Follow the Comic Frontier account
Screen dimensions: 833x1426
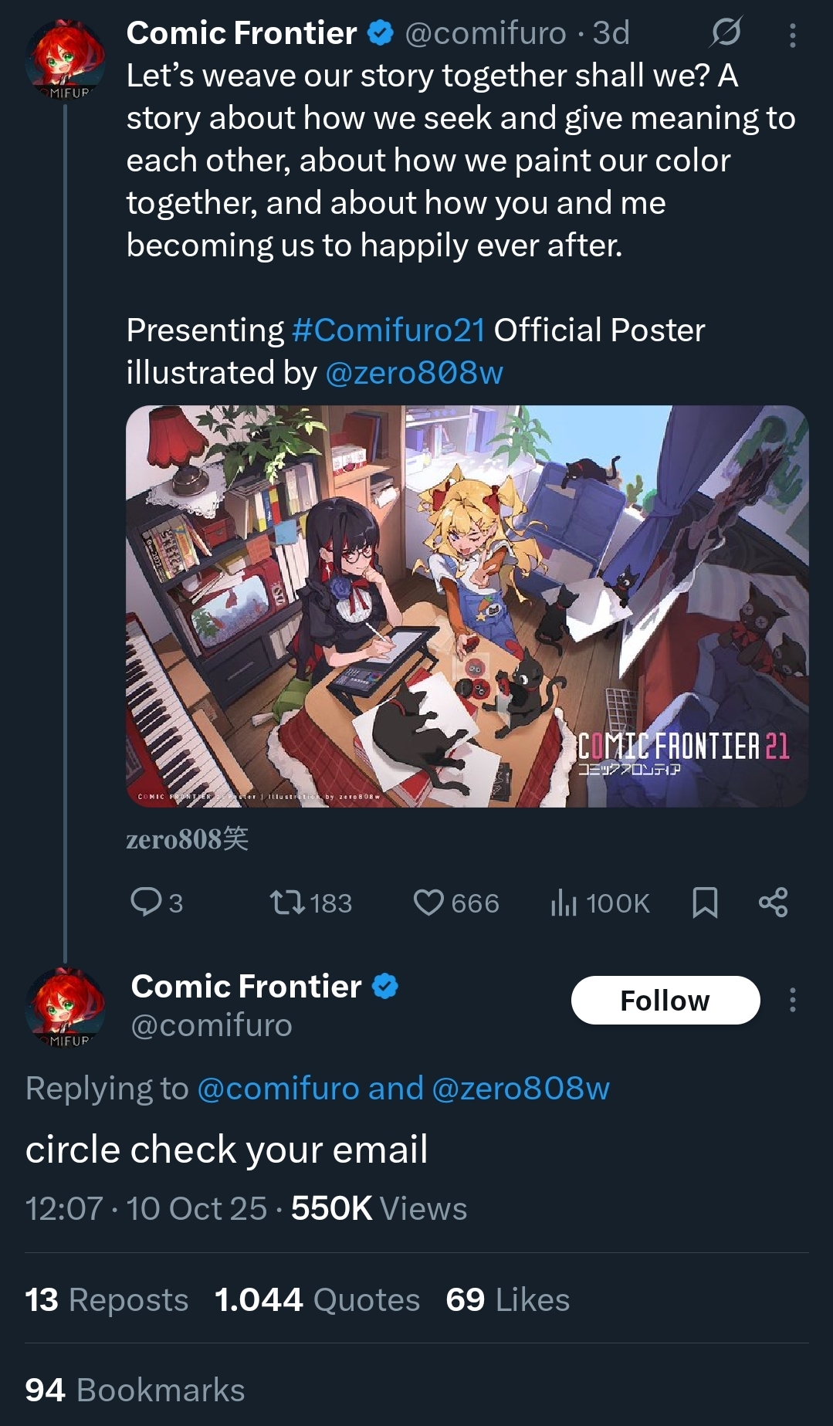pos(665,1000)
